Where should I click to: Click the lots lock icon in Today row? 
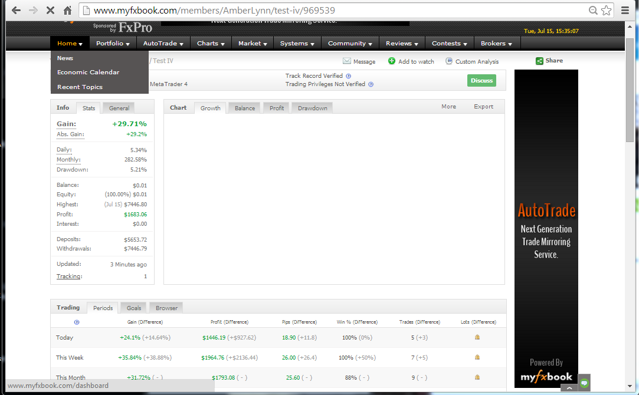point(477,337)
